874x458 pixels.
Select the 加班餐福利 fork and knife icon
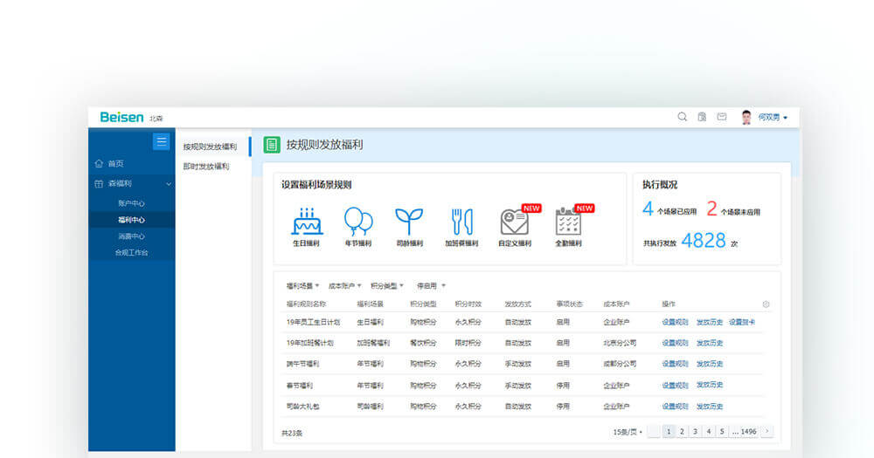tap(462, 222)
